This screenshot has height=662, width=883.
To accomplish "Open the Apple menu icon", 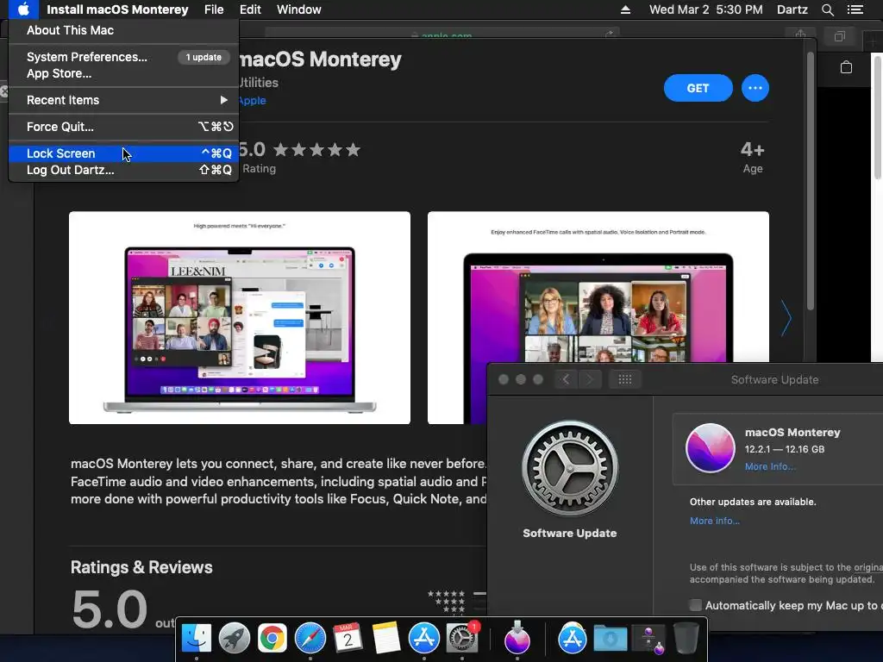I will click(23, 9).
